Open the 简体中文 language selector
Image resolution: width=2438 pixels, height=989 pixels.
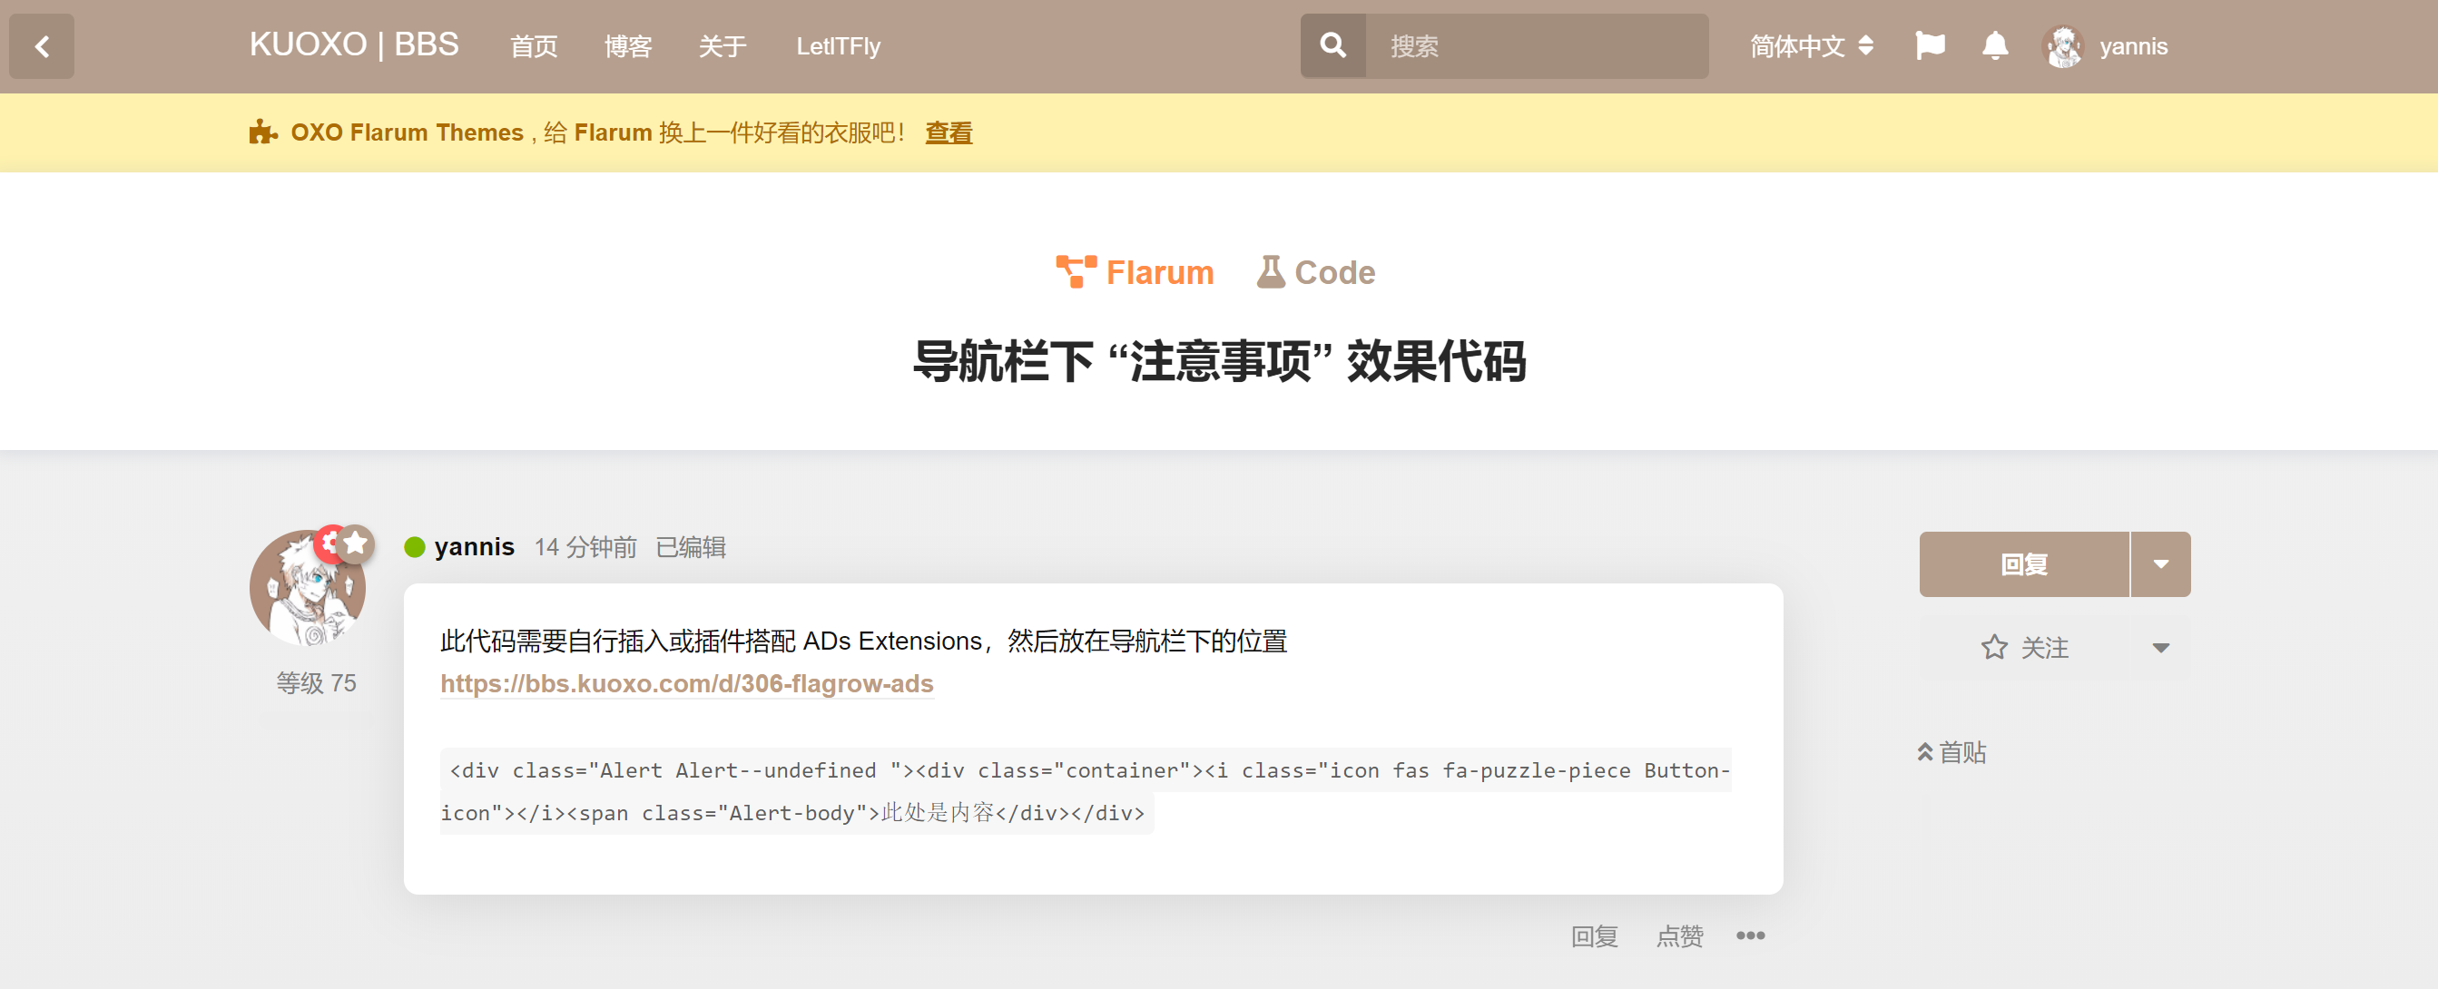click(x=1811, y=45)
